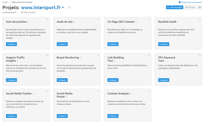
Task: Click the Audit de site card title
Action: (x=65, y=22)
